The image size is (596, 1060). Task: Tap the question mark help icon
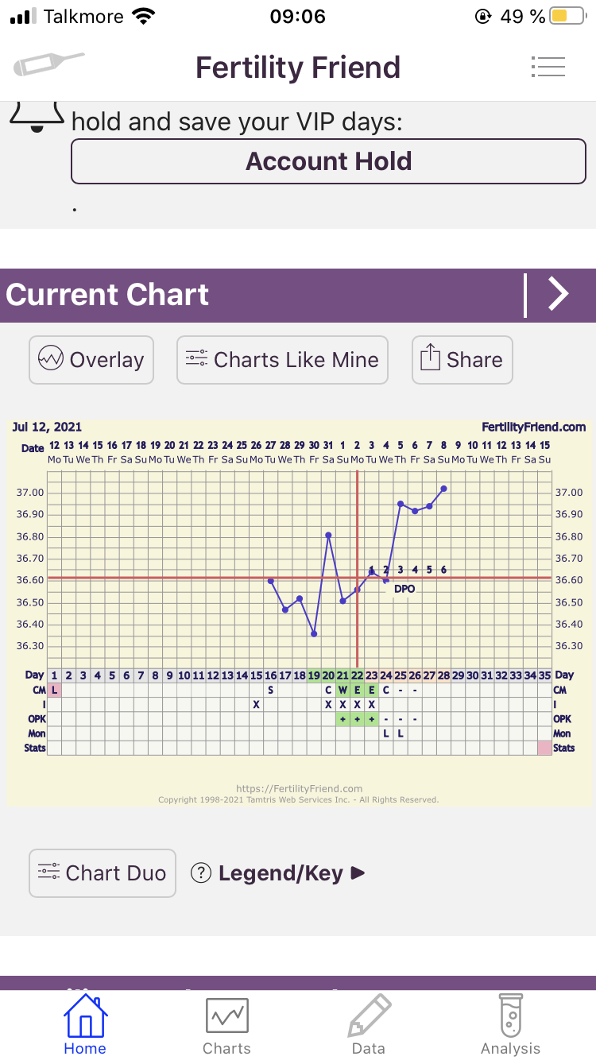click(x=201, y=873)
